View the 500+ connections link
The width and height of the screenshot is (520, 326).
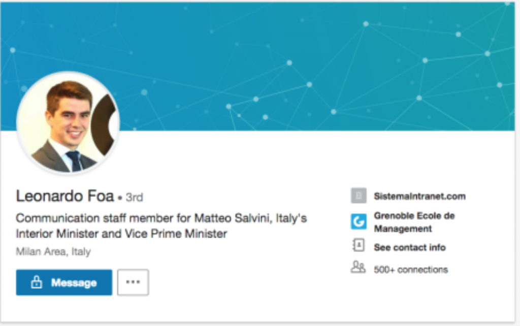tap(411, 269)
